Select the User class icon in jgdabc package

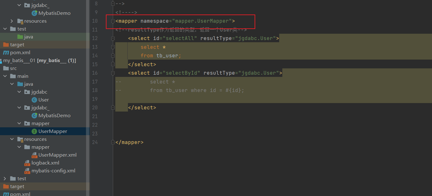pos(34,100)
